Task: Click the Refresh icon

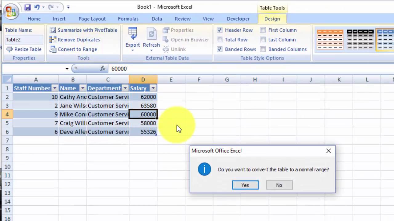Action: pos(151,34)
